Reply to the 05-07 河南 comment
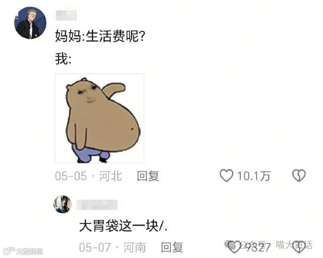The width and height of the screenshot is (323, 258). (172, 248)
